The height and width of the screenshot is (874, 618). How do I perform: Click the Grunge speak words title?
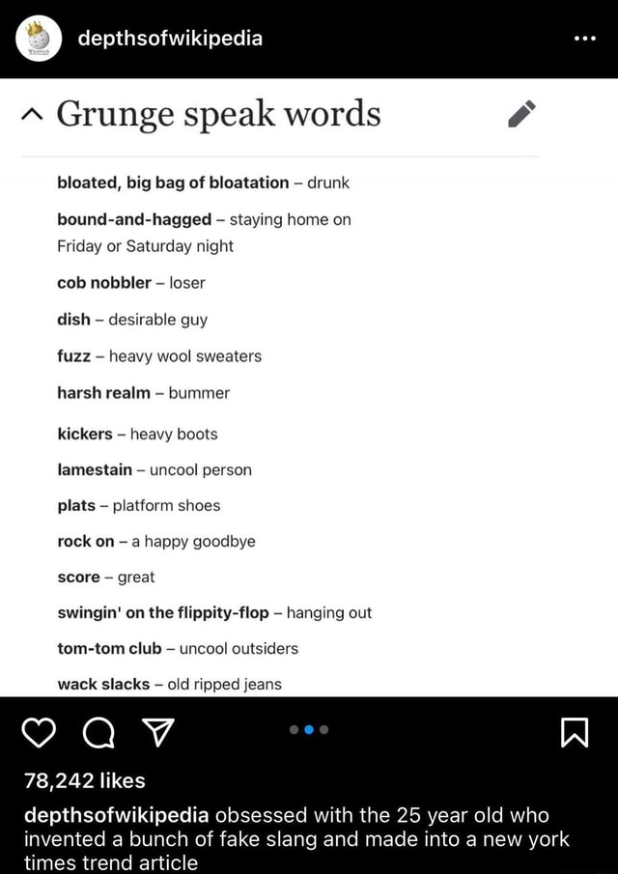coord(217,113)
